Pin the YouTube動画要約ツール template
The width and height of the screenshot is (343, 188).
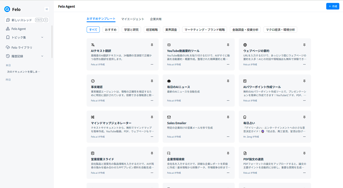click(228, 45)
